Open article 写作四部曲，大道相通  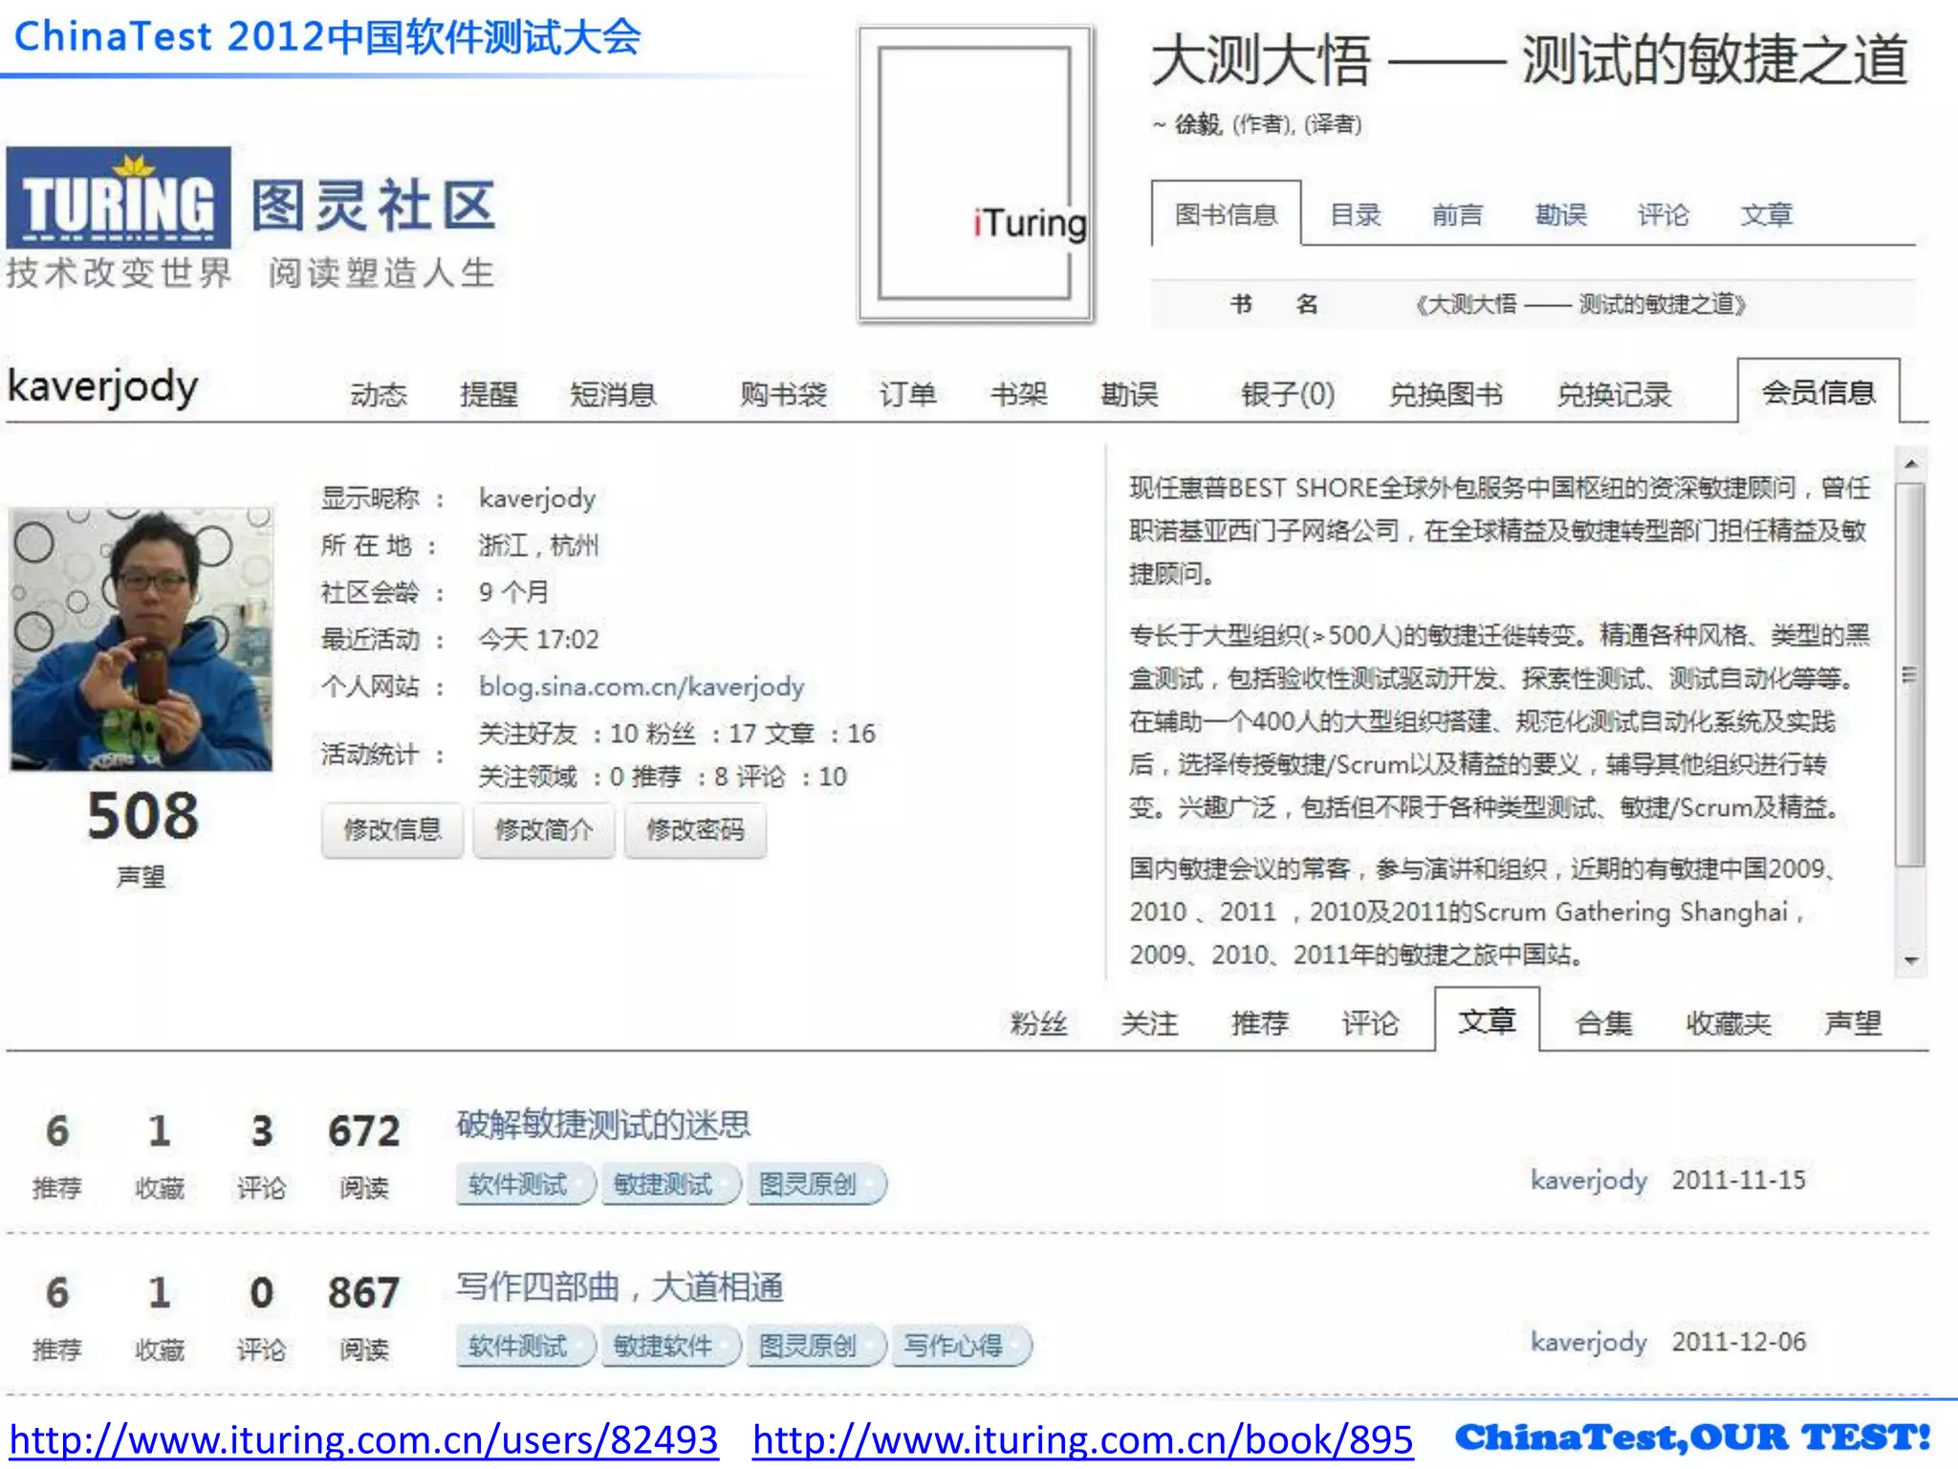point(620,1287)
